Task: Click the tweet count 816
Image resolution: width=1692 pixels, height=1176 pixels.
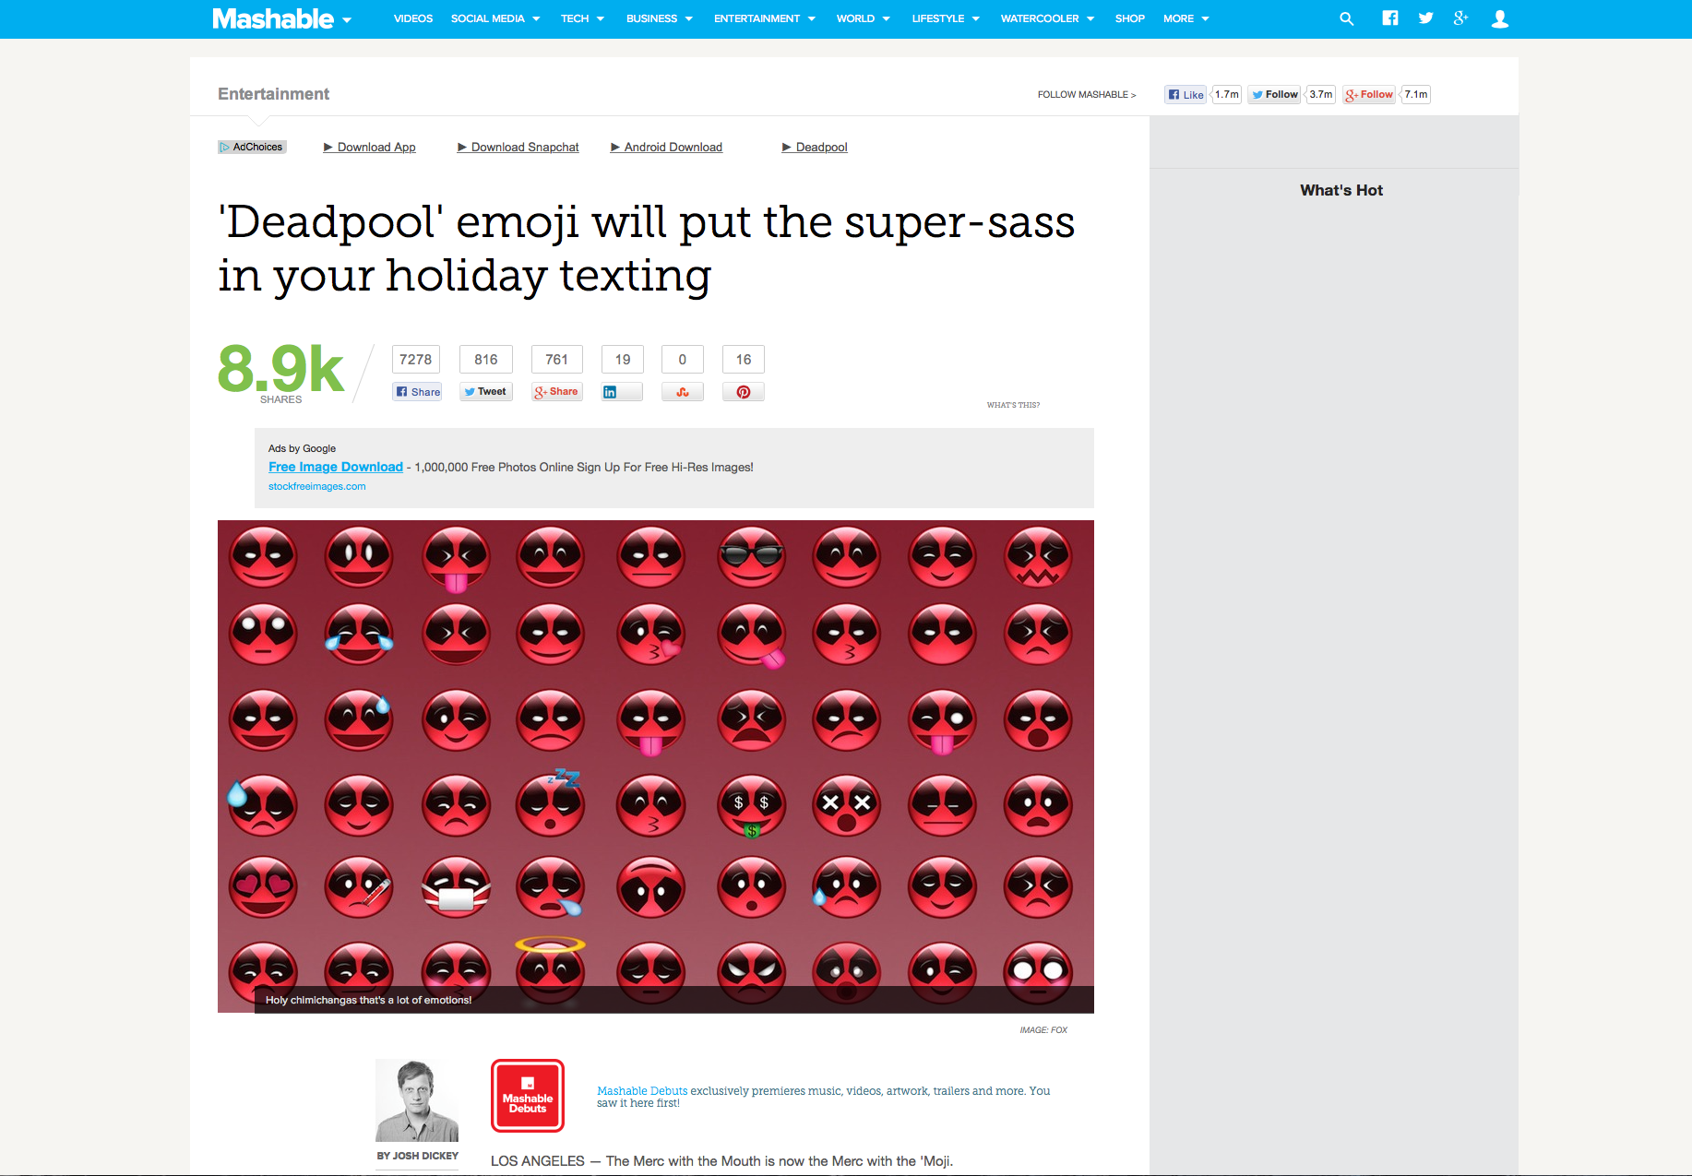Action: pos(486,360)
